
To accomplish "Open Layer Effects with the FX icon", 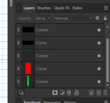I will [69, 93].
